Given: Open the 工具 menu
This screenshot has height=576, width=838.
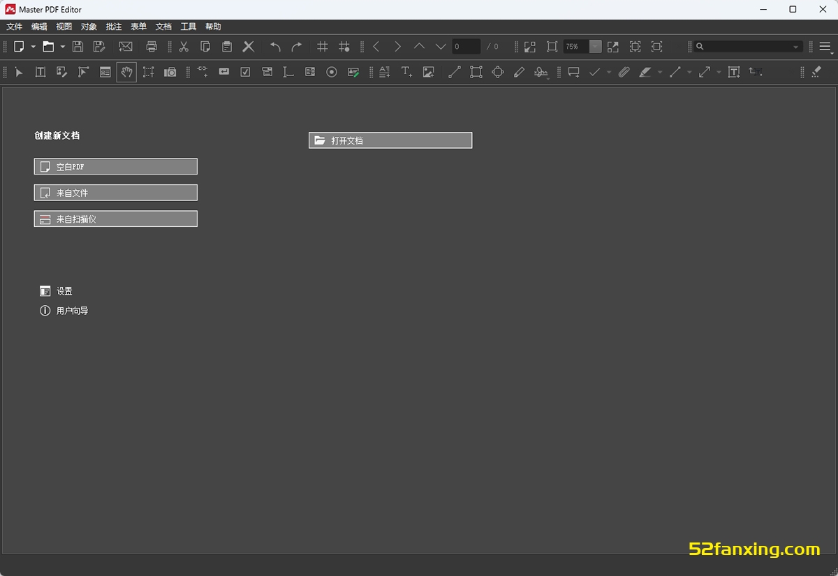Looking at the screenshot, I should (189, 27).
